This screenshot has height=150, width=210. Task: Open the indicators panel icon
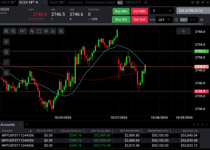53,31
